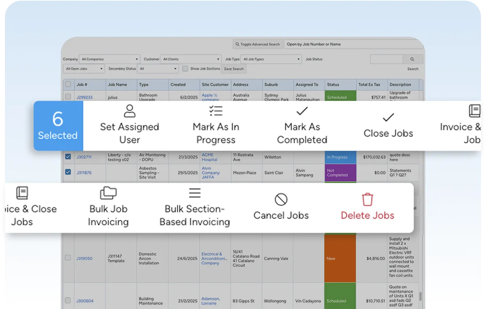Open job link J299233
486x309 pixels.
click(x=84, y=97)
